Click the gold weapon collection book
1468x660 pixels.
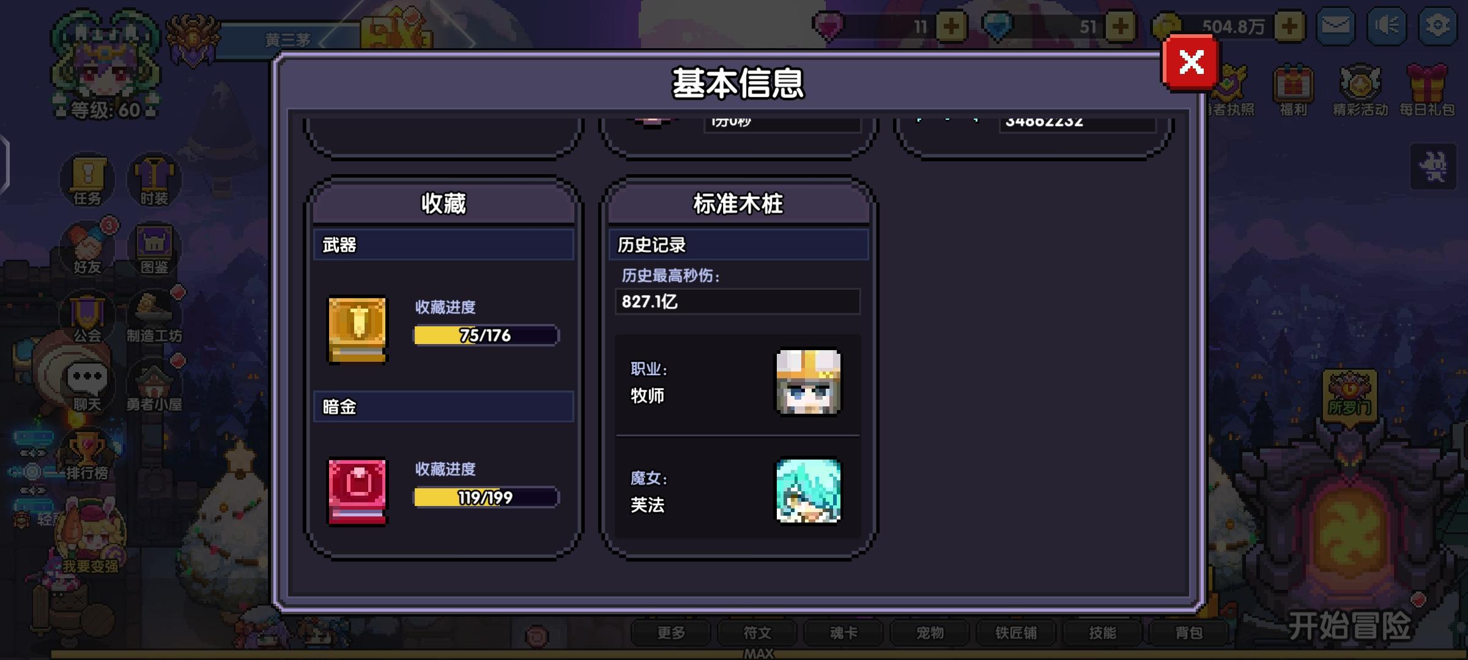pos(357,330)
